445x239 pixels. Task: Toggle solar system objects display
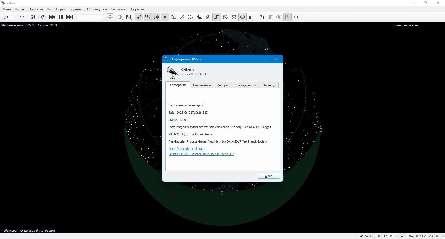coord(156,17)
